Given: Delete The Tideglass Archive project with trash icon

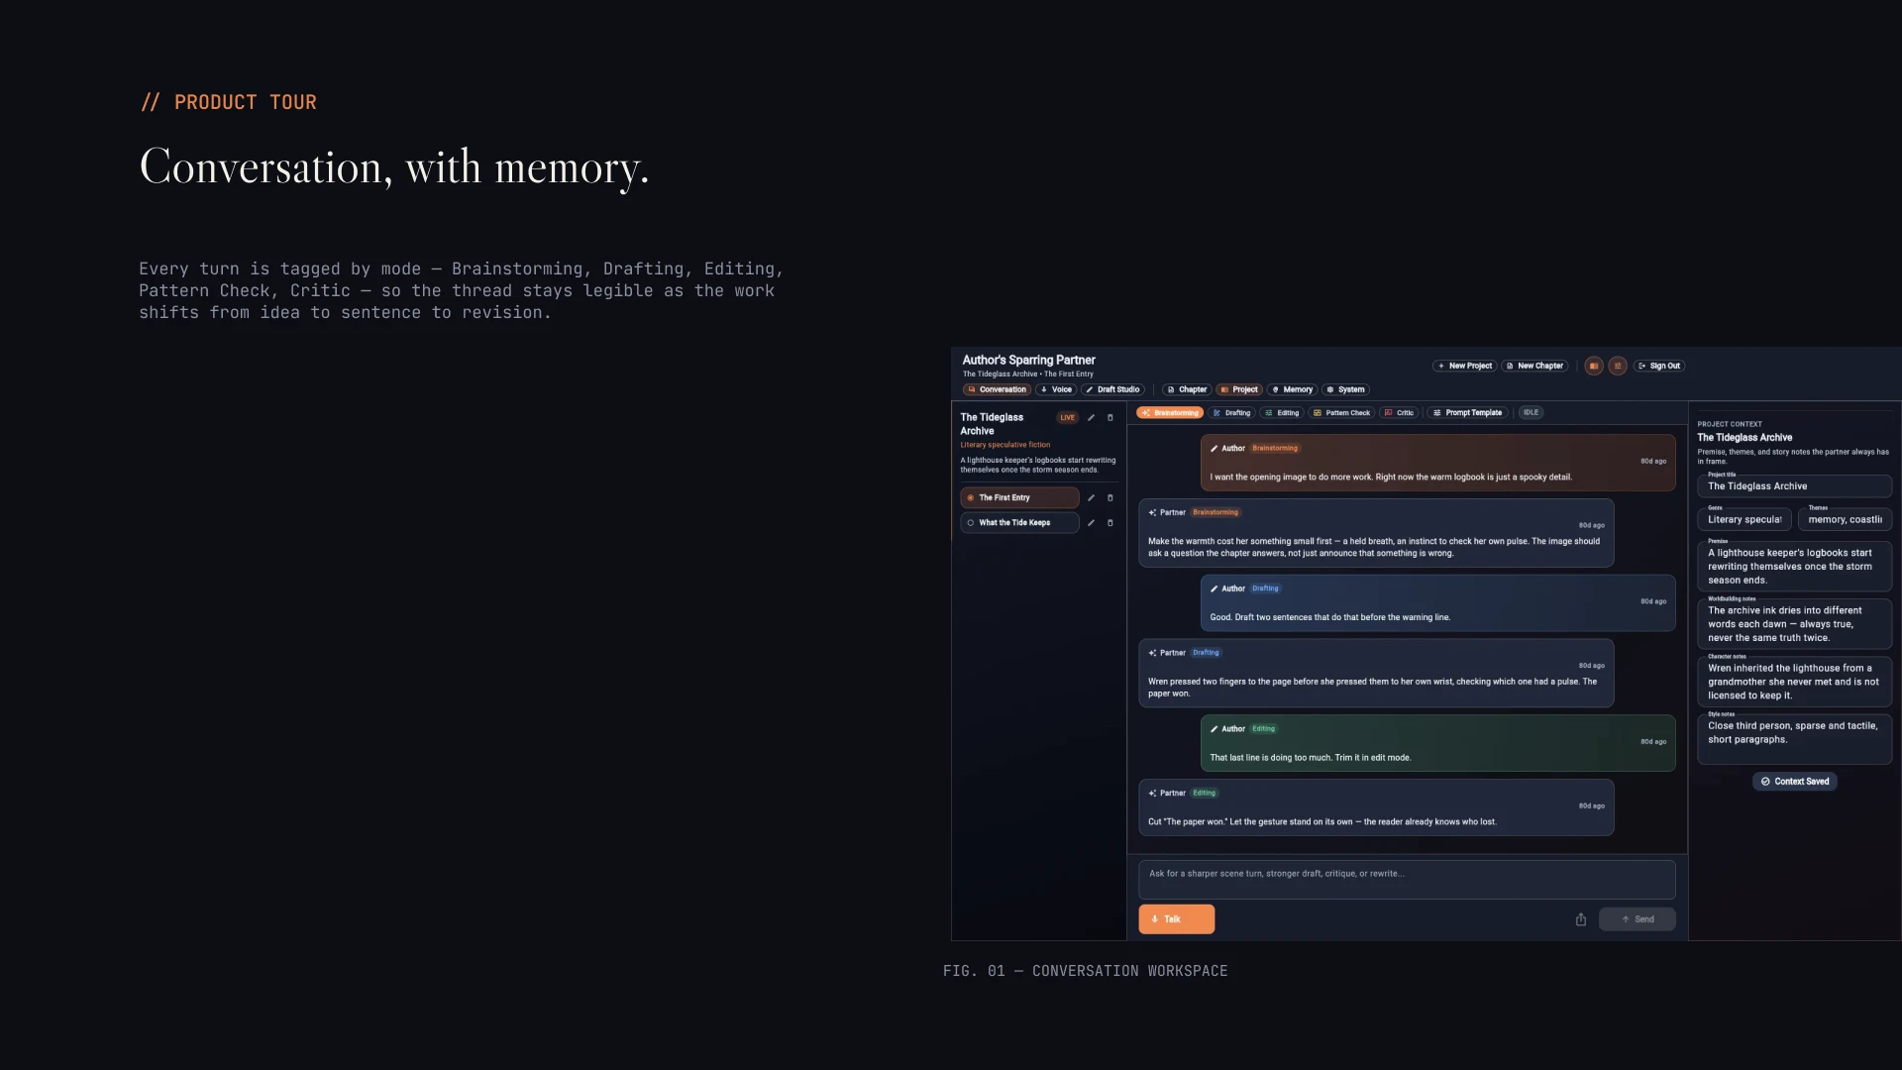Looking at the screenshot, I should (1109, 418).
